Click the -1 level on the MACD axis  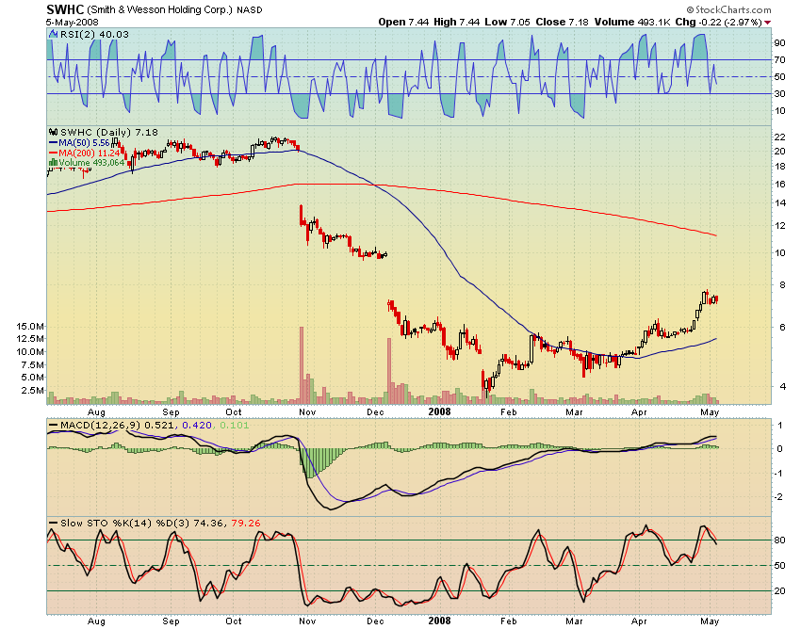779,473
